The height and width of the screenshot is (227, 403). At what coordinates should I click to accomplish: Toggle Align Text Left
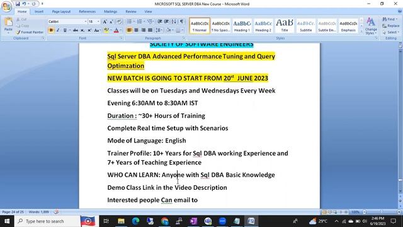129,30
